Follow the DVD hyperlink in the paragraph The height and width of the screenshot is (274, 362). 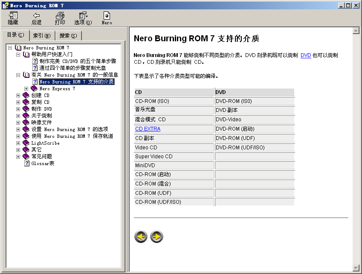tap(306, 55)
